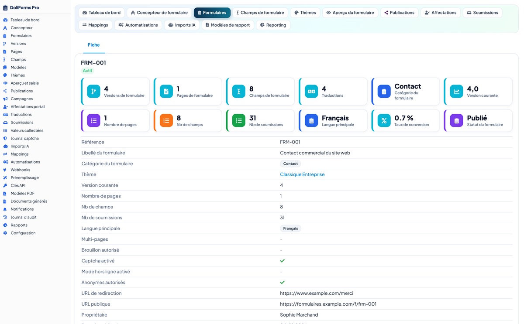Click the shield icon beside Journal captcha
The height and width of the screenshot is (324, 524).
[x=5, y=139]
